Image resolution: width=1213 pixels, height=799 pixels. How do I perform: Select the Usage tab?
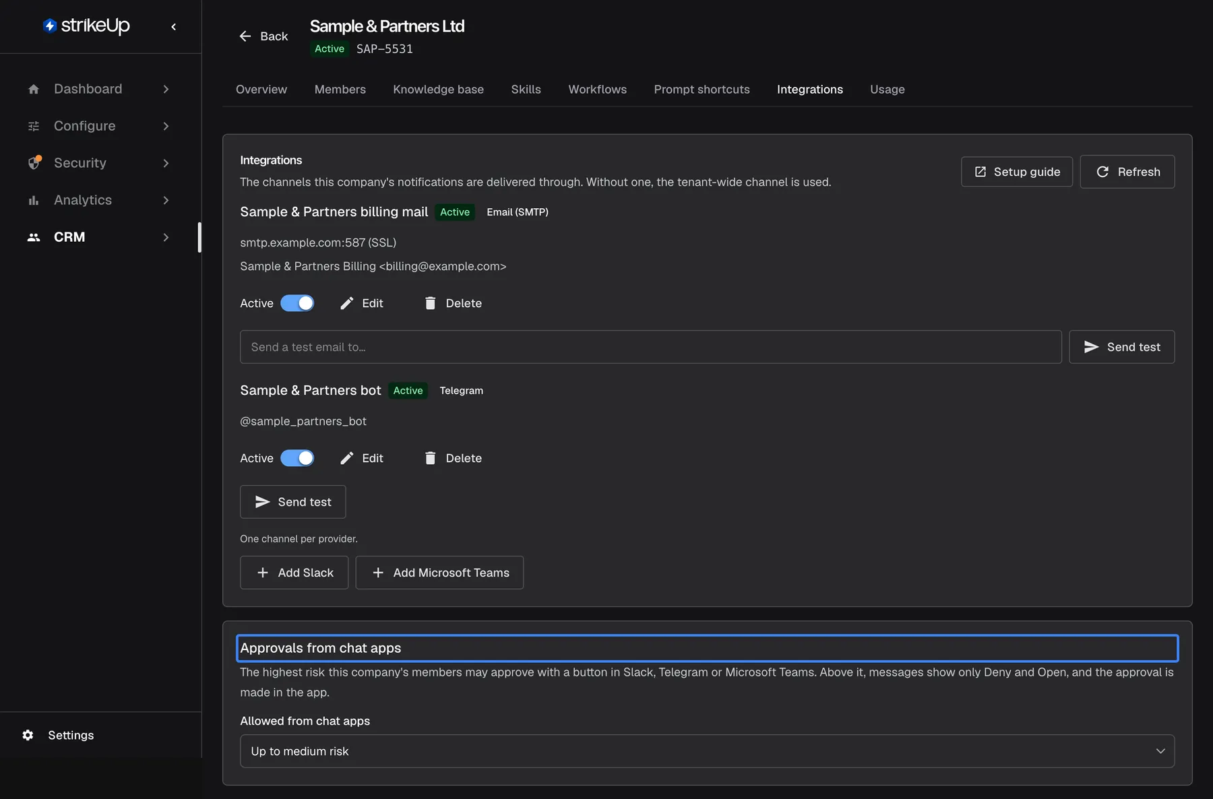[888, 90]
